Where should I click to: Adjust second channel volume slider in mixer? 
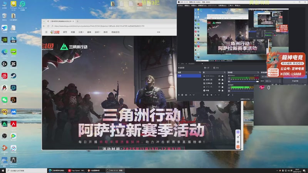click(242, 91)
